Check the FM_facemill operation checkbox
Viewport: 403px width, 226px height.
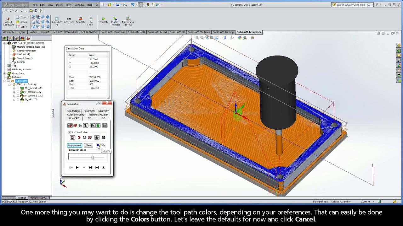18,88
